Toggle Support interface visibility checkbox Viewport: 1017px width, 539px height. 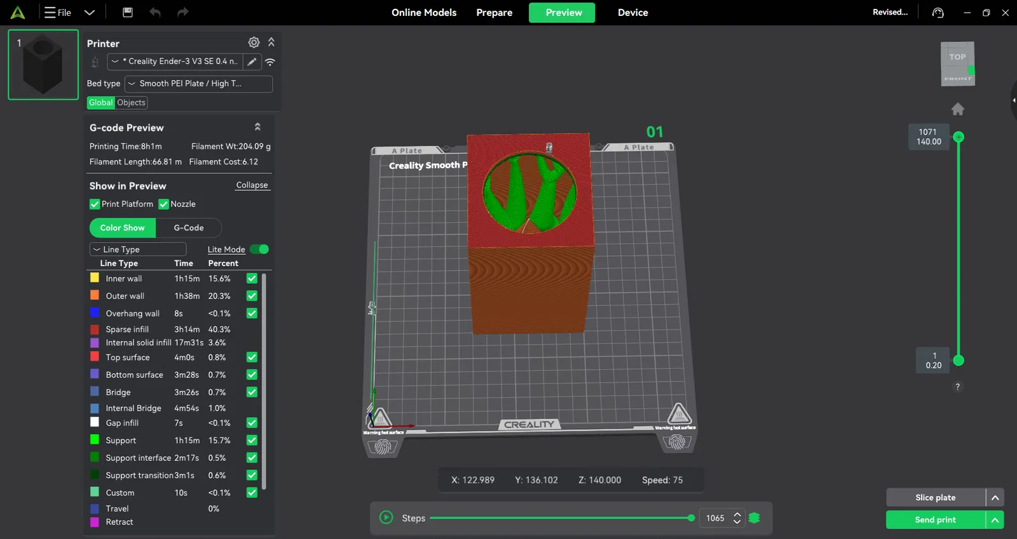point(252,458)
